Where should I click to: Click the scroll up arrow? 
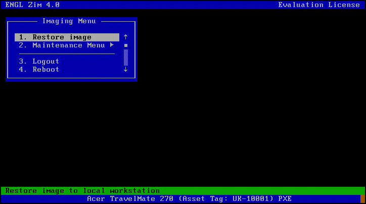tap(125, 37)
